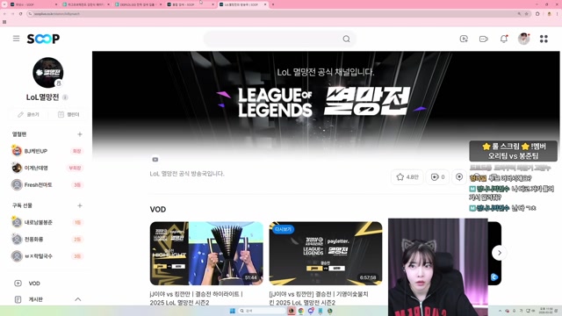Open the browser extensions icon

(537, 14)
